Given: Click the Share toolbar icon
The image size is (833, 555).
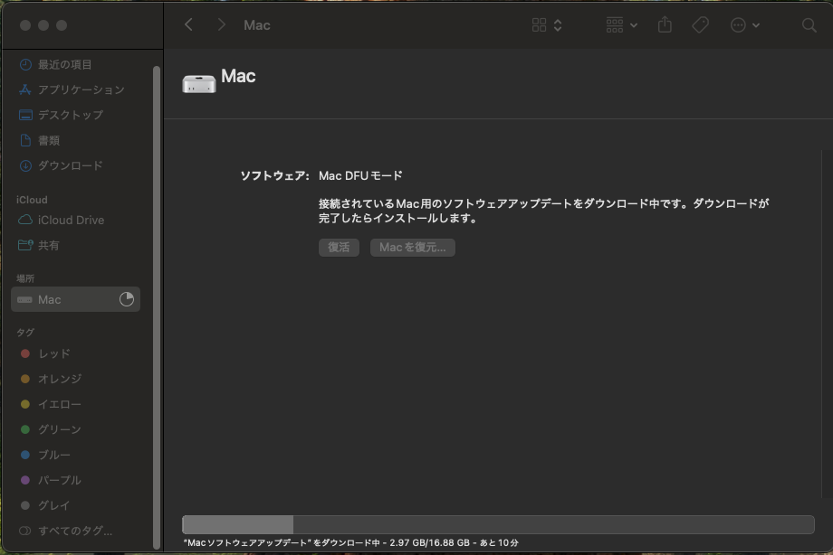Looking at the screenshot, I should 665,24.
